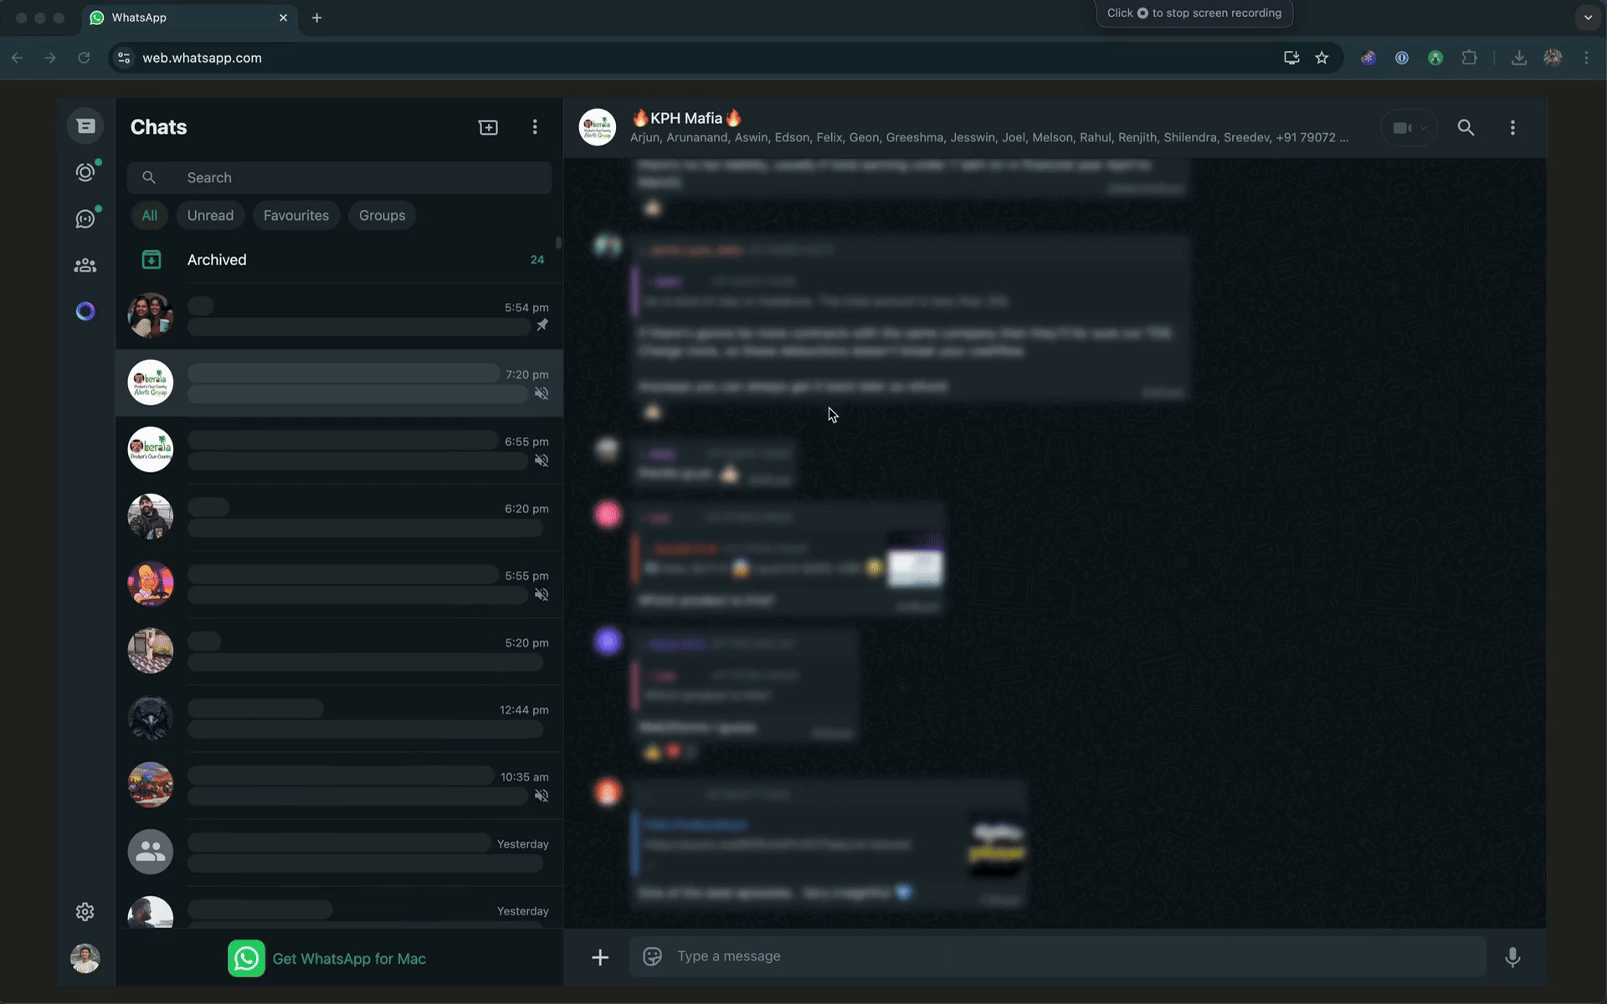The width and height of the screenshot is (1607, 1004).
Task: Click Get WhatsApp for Mac link
Action: point(349,959)
